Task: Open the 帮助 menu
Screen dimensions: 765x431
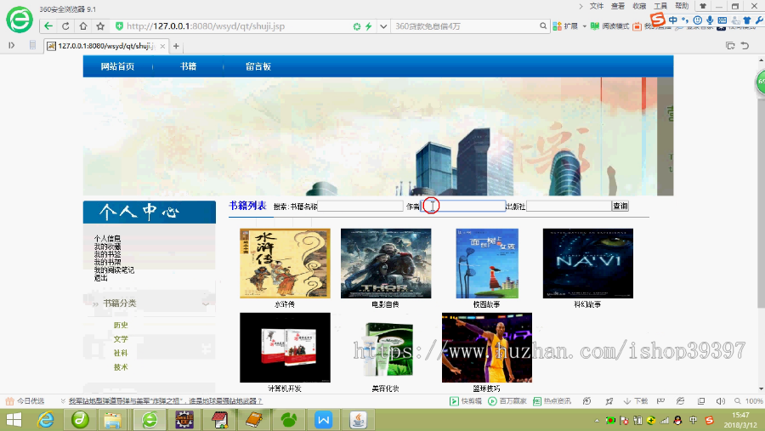Action: pyautogui.click(x=682, y=6)
